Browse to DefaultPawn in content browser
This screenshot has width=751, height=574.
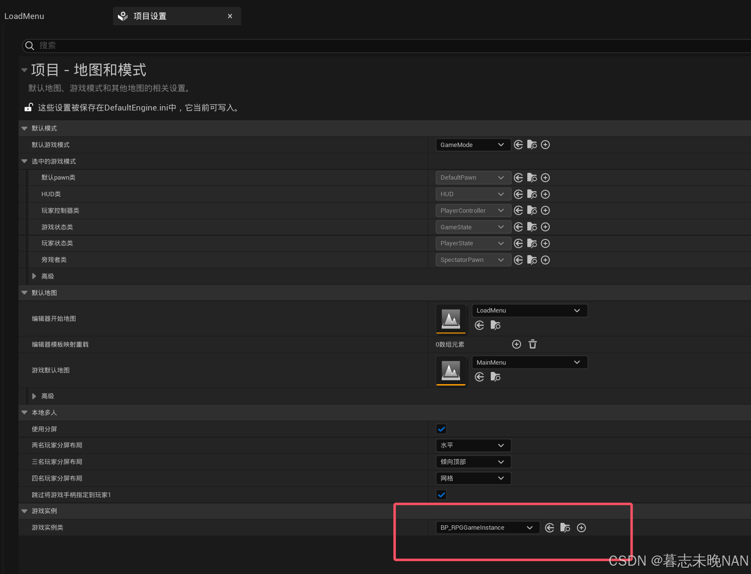(532, 178)
